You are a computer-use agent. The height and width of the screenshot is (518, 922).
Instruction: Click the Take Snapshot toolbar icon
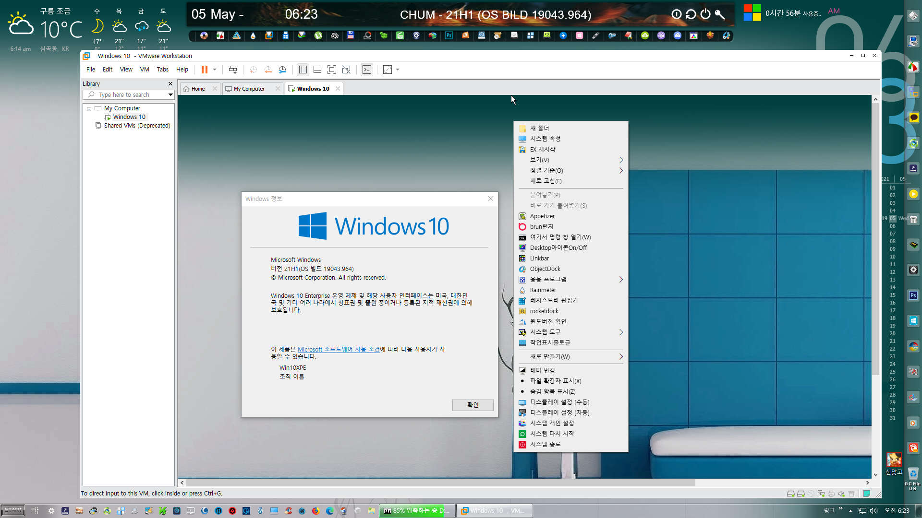[x=253, y=70]
